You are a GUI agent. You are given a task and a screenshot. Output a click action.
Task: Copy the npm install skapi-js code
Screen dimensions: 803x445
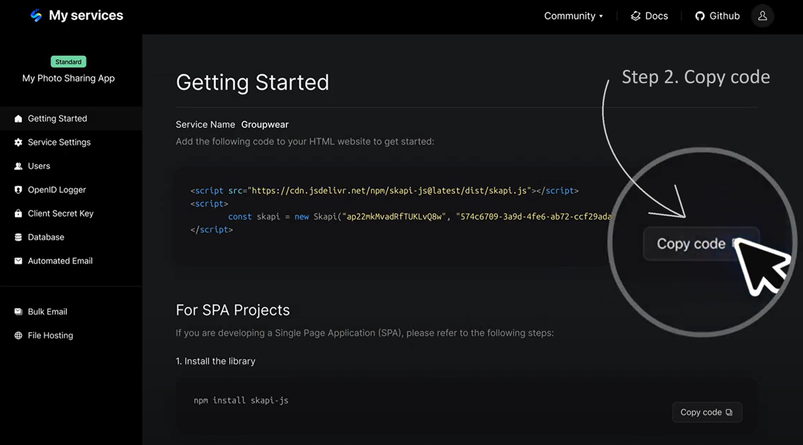point(707,412)
